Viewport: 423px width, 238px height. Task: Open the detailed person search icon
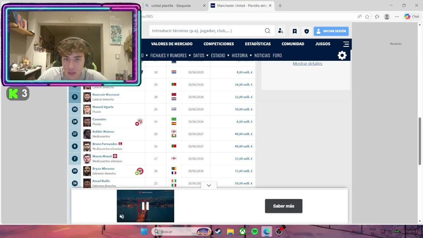(x=281, y=31)
